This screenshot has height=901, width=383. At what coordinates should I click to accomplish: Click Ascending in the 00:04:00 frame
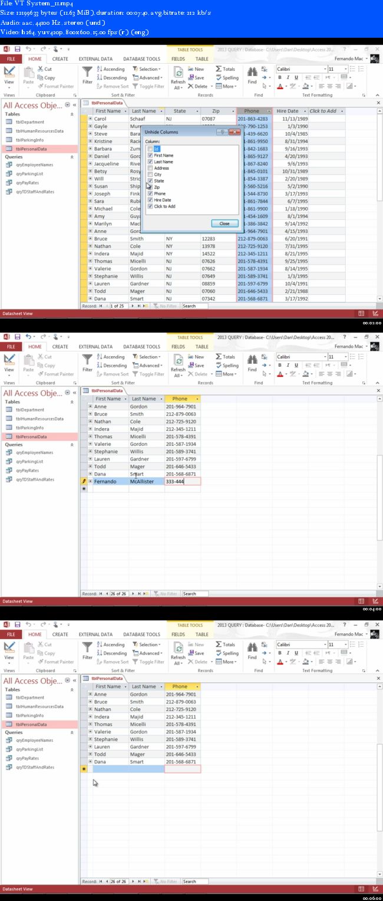(111, 357)
